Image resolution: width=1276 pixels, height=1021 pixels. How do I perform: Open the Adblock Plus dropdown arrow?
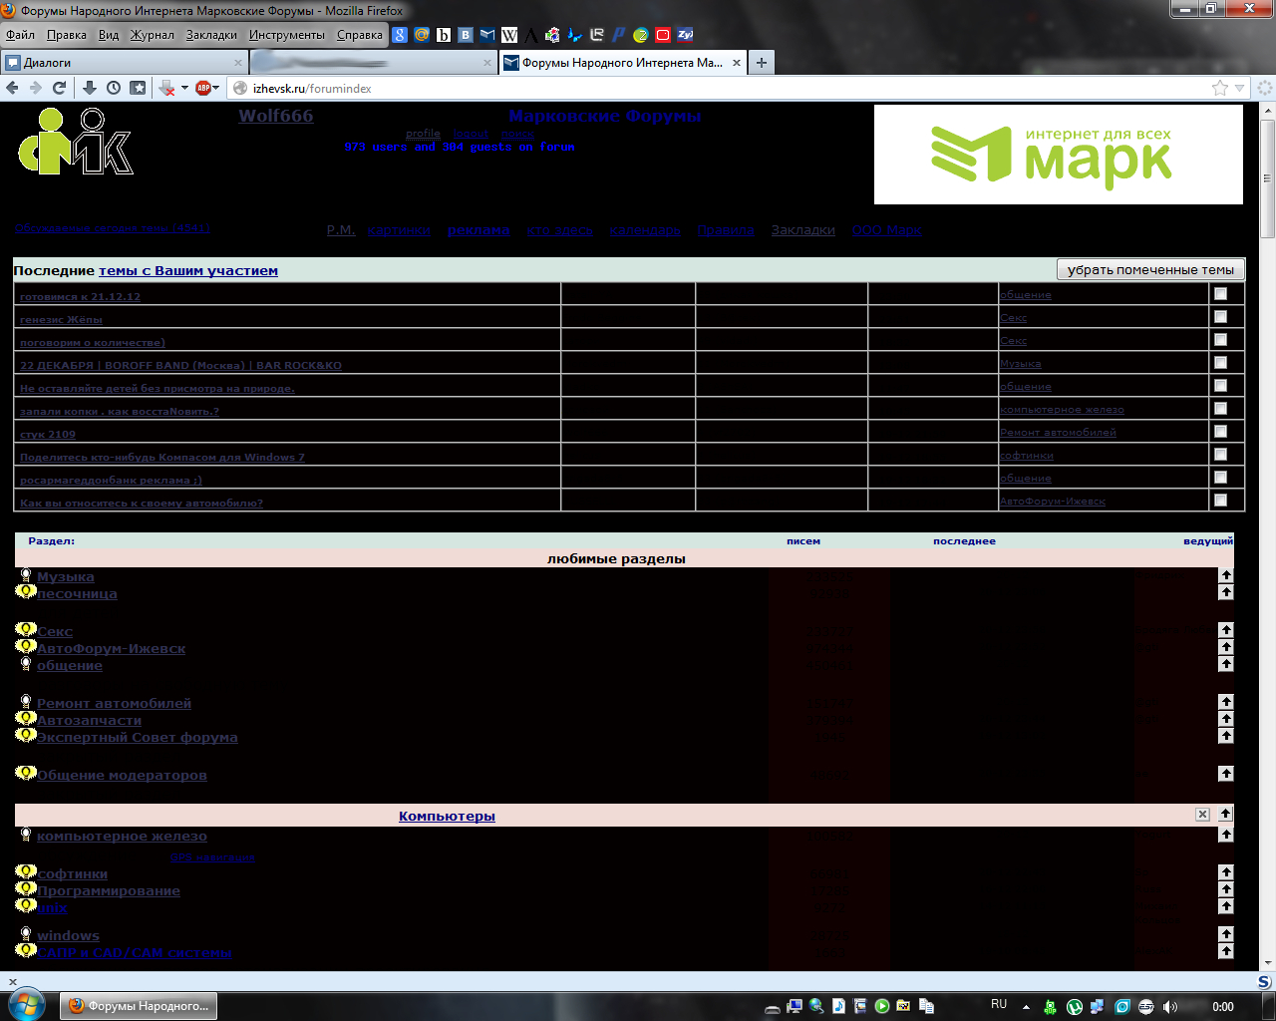click(x=216, y=88)
